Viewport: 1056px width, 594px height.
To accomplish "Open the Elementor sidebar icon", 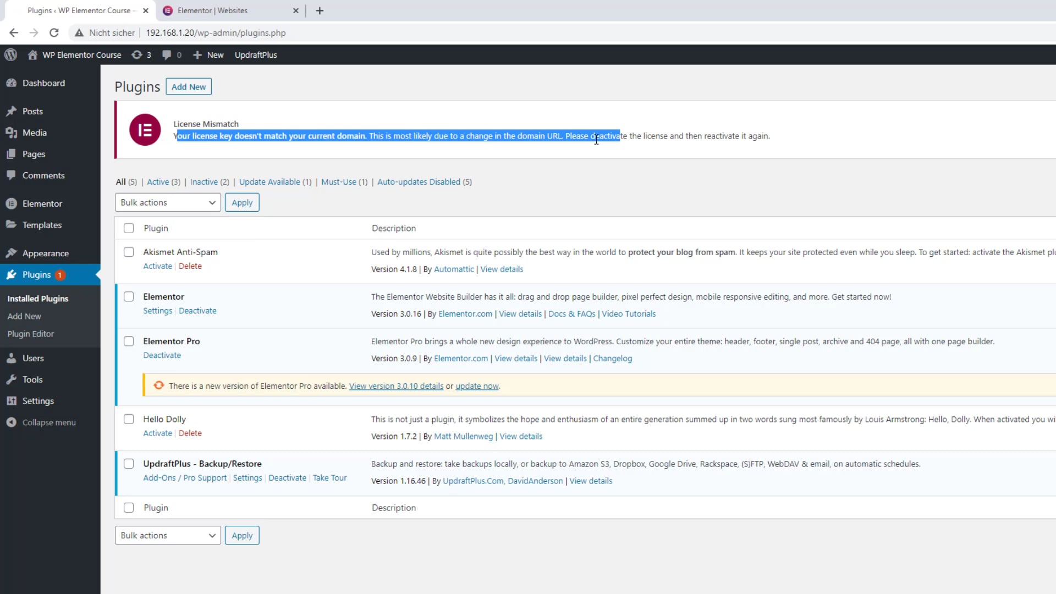I will (12, 203).
